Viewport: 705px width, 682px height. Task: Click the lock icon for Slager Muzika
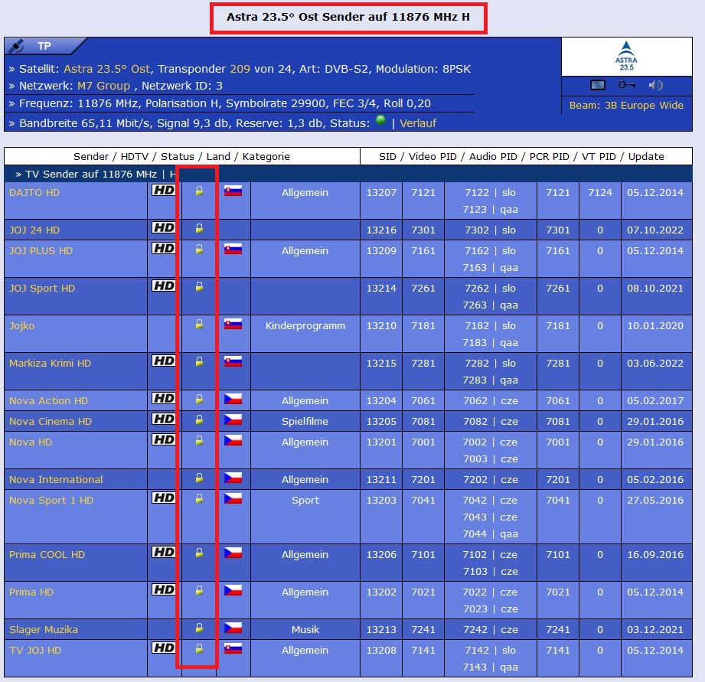(199, 628)
